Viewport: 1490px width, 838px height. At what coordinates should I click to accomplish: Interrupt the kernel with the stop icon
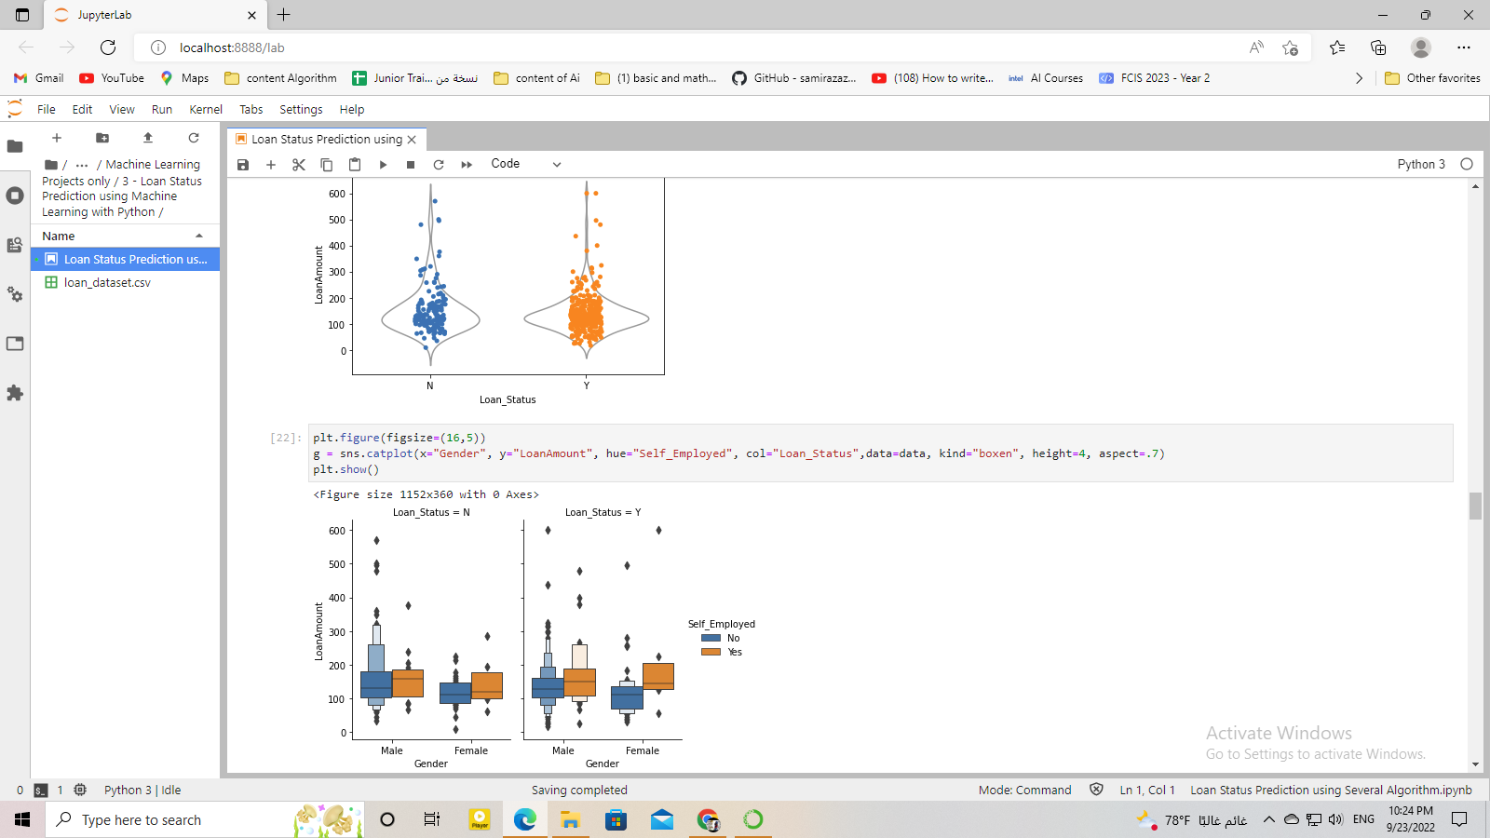pyautogui.click(x=410, y=164)
